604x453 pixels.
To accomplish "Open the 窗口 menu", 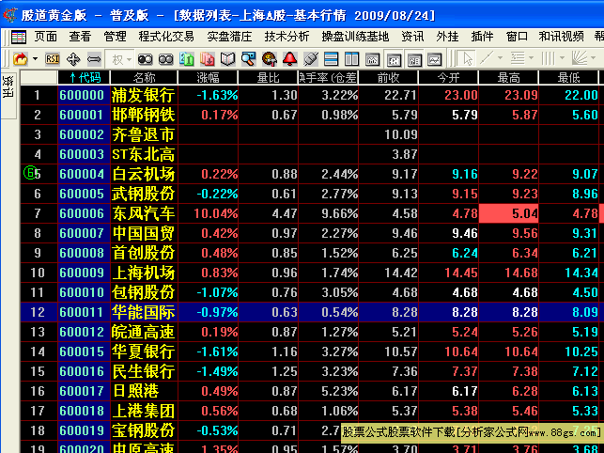I will 517,37.
